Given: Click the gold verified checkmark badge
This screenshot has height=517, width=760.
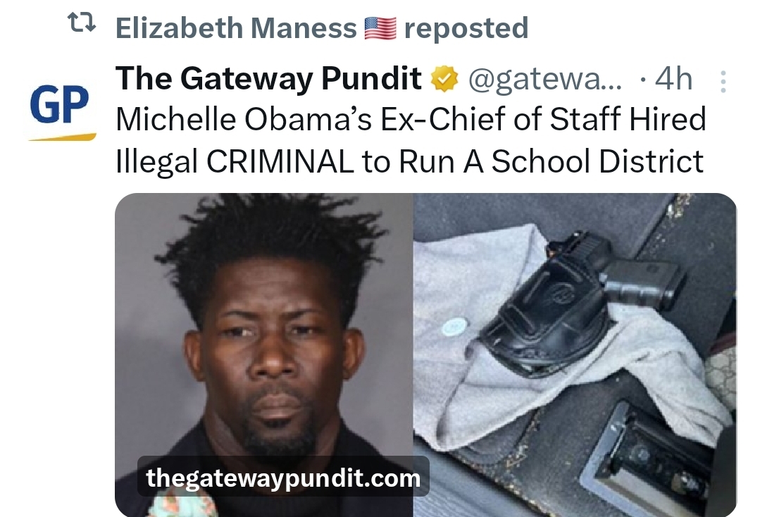Looking at the screenshot, I should tap(444, 80).
